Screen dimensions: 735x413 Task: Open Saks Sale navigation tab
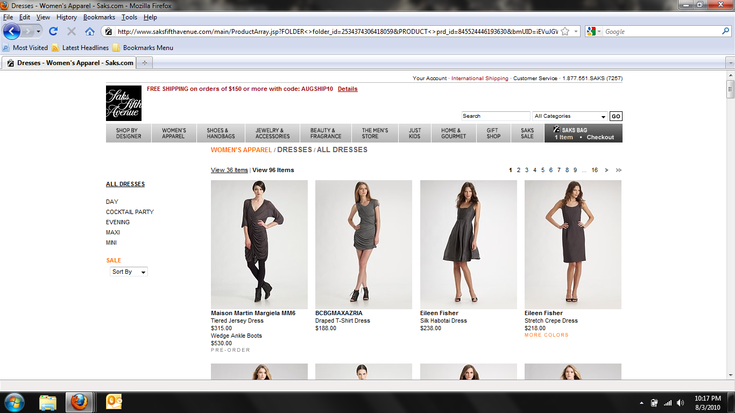(527, 133)
